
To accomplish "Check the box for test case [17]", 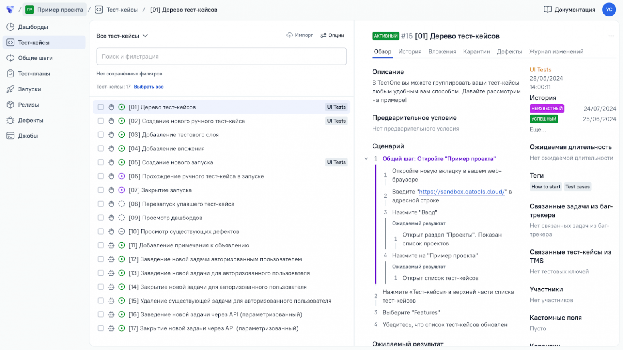I will pos(101,328).
